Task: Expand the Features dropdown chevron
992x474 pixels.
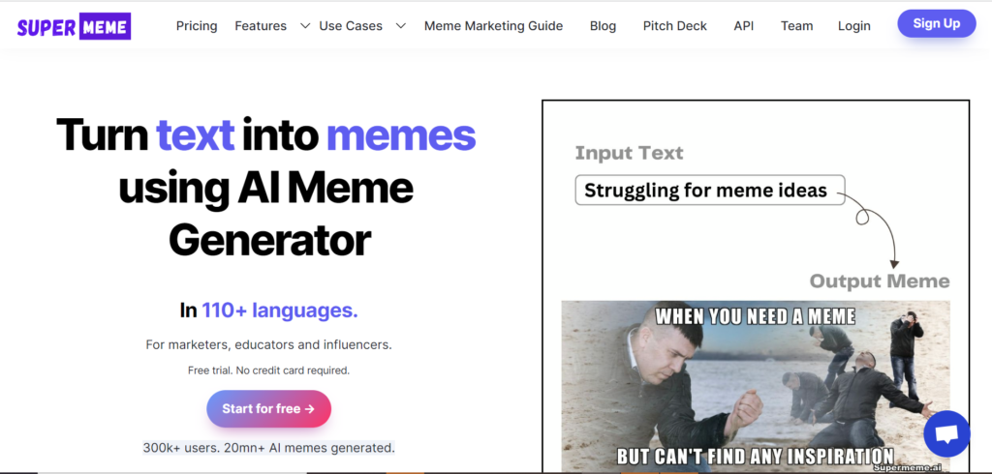Action: click(x=305, y=26)
